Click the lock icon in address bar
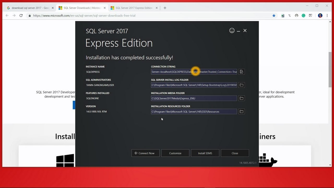 pyautogui.click(x=30, y=16)
